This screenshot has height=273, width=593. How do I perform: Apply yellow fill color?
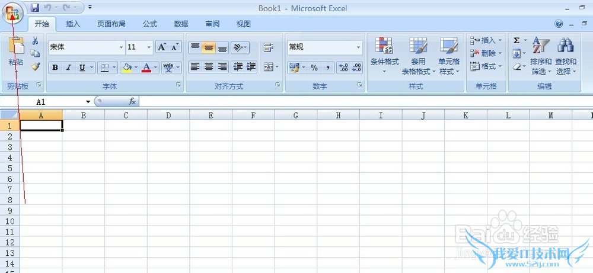point(127,68)
